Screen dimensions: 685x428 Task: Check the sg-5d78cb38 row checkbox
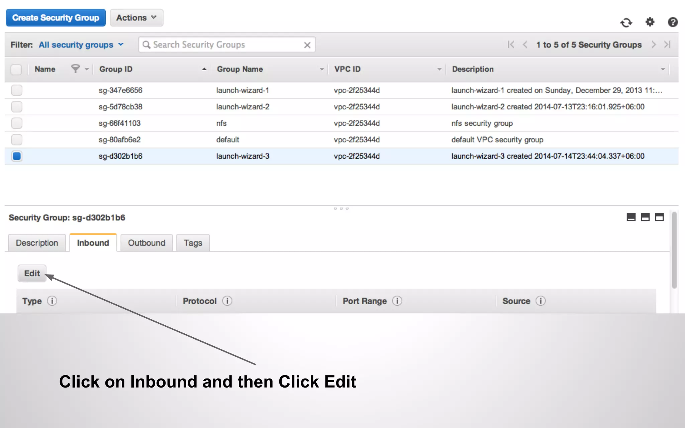17,107
